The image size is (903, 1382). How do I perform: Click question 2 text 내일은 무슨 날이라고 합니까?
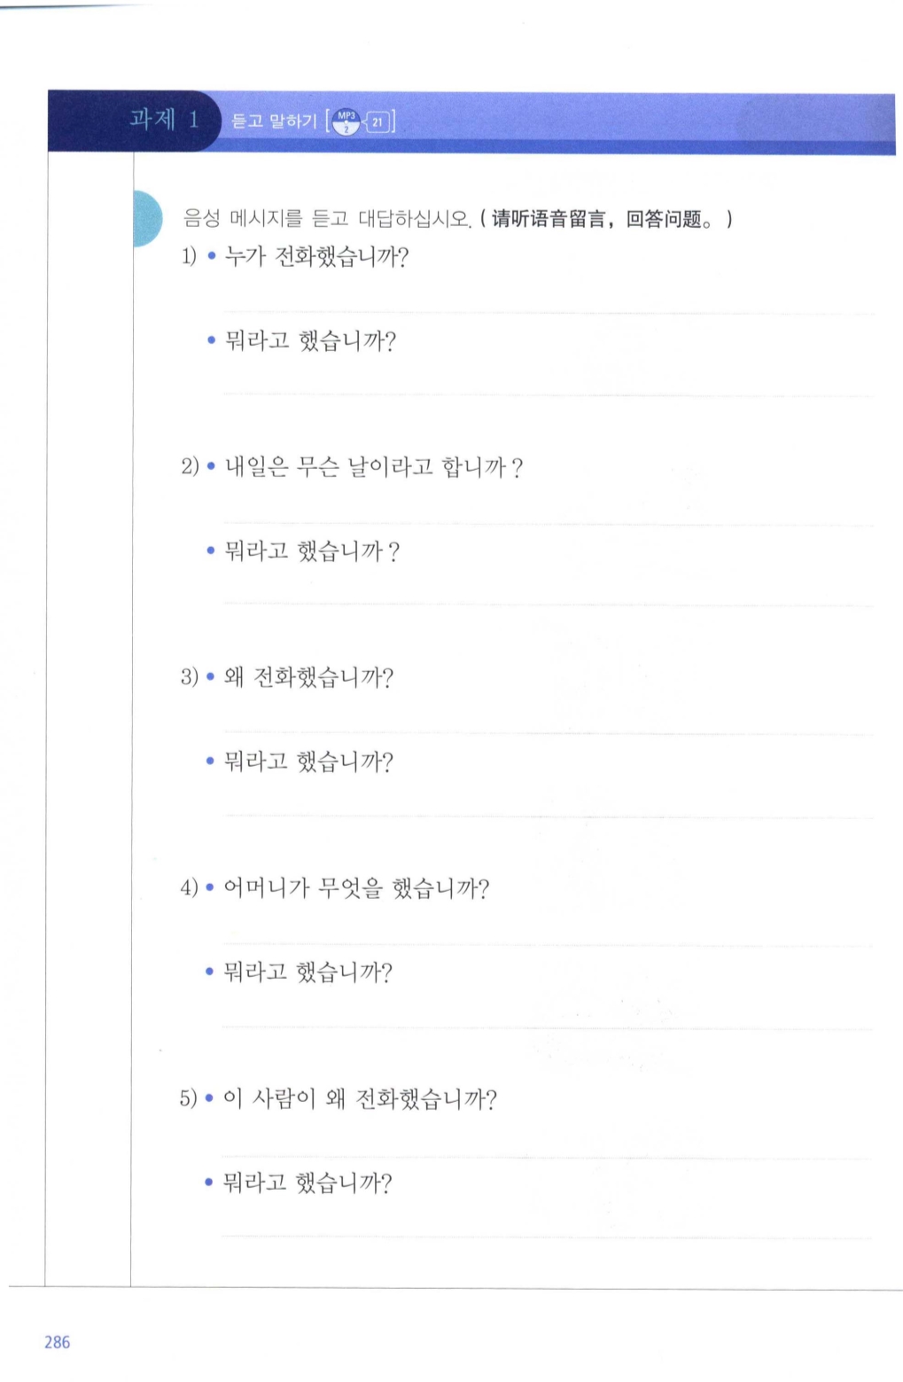click(373, 466)
